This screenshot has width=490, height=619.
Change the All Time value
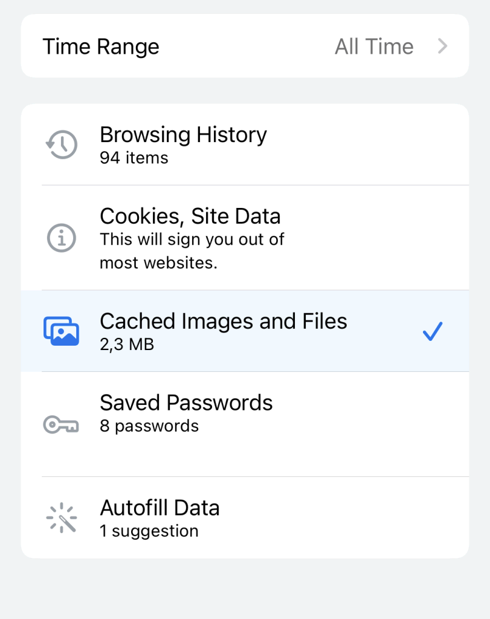(x=374, y=47)
